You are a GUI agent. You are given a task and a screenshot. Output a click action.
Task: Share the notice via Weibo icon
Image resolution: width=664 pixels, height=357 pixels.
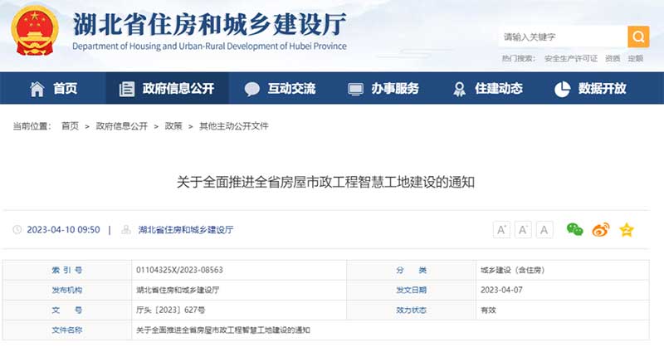pyautogui.click(x=600, y=230)
